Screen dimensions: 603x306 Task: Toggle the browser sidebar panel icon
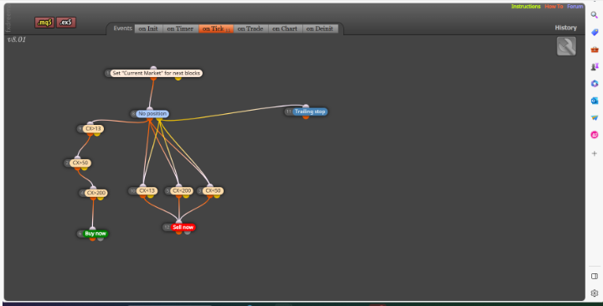point(595,277)
